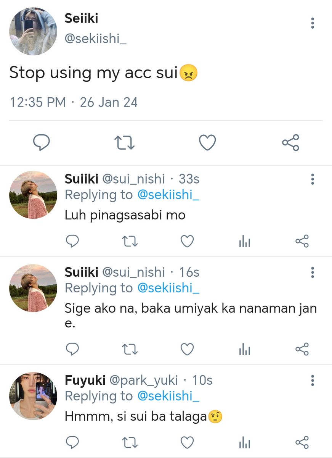Reply to Fuyuki's comment
This screenshot has width=332, height=458.
72,442
